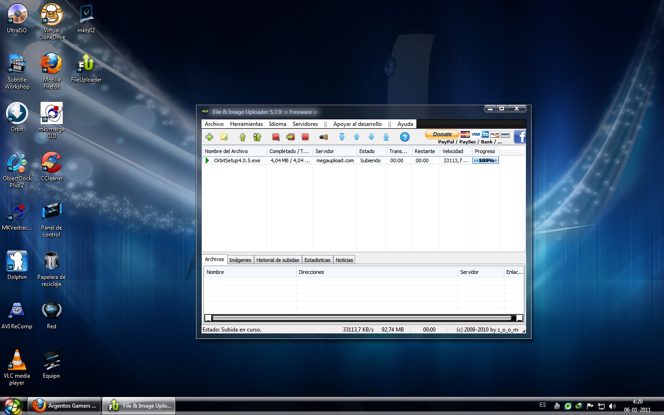664x415 pixels.
Task: Click the Velocidad column header
Action: tap(456, 151)
